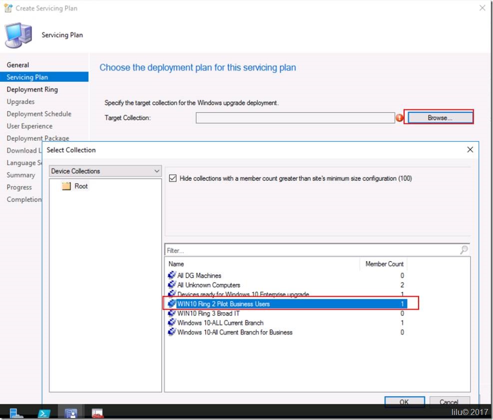Click the magnifier search icon in Filter
This screenshot has height=420, width=493.
pos(464,250)
